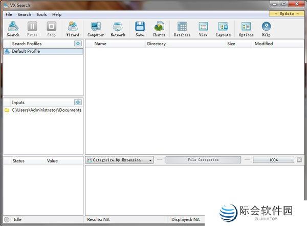The image size is (307, 226).
Task: Sort results by Modified column header
Action: coord(264,44)
